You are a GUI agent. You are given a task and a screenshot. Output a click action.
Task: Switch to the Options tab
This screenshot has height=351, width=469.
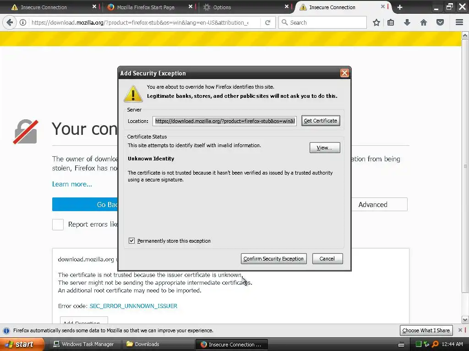pos(245,7)
